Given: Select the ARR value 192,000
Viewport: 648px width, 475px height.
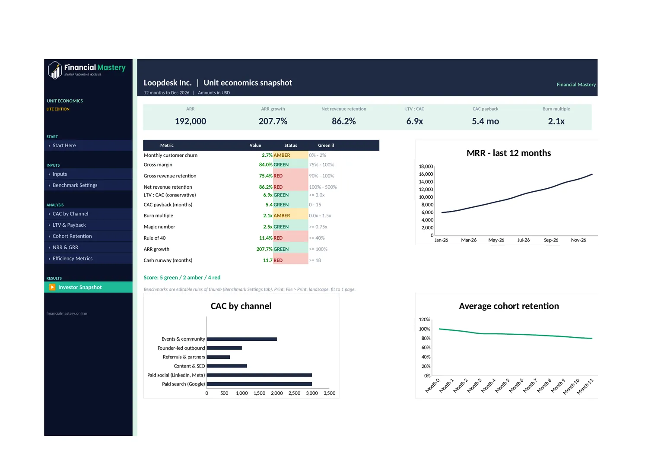Looking at the screenshot, I should [x=191, y=121].
